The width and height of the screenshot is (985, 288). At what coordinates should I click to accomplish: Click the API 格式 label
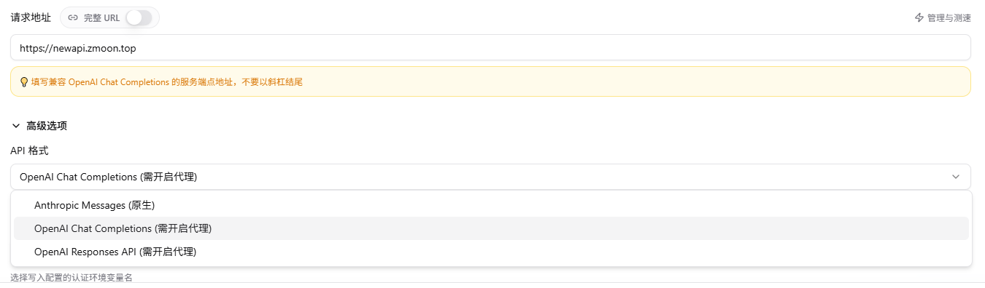29,150
